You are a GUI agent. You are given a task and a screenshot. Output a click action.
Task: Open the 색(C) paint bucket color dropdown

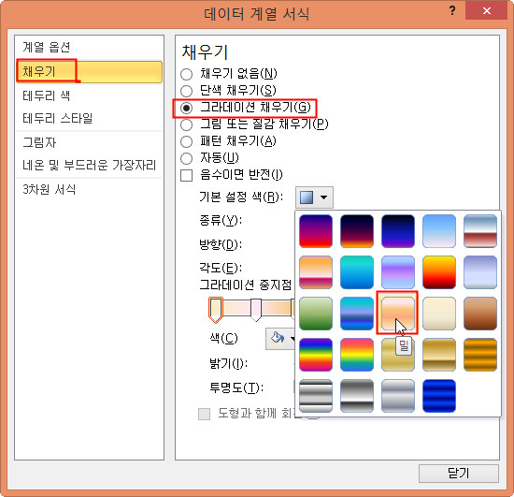(x=280, y=338)
